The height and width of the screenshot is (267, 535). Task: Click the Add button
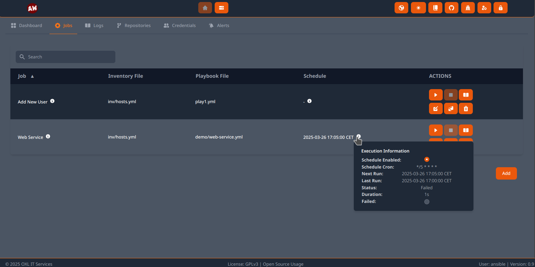[x=506, y=173]
